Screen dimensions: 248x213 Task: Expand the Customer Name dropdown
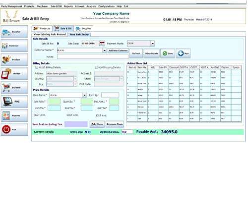point(105,51)
